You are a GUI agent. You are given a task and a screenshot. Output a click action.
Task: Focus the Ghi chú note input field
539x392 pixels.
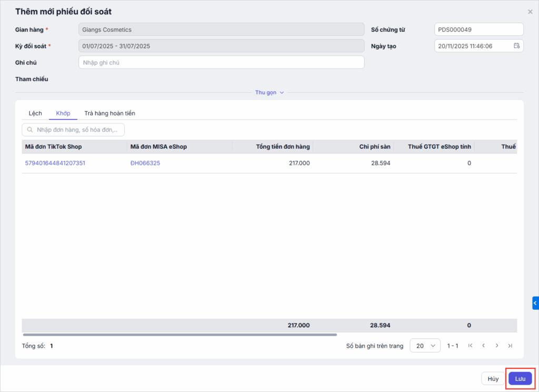pyautogui.click(x=221, y=63)
